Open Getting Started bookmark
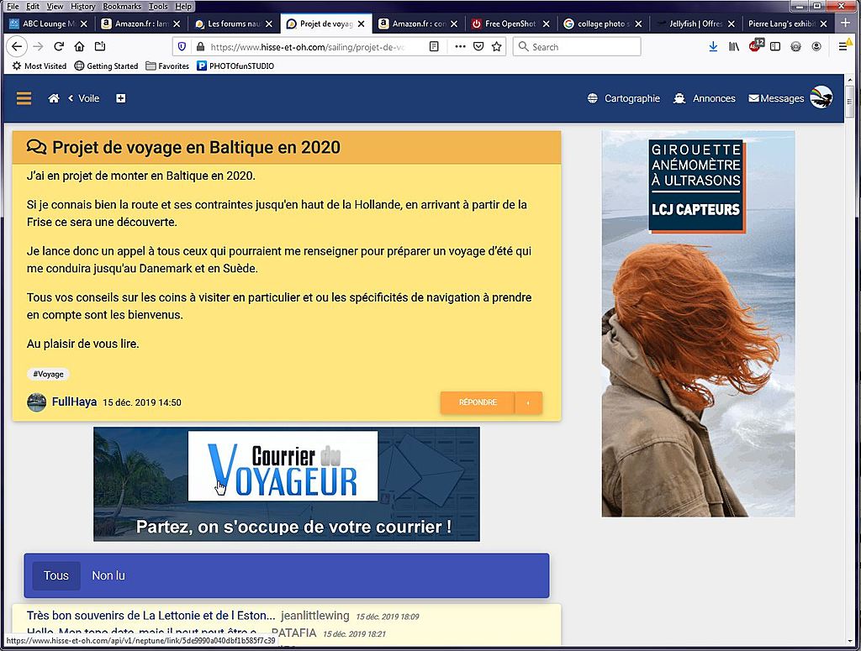Screen dimensions: 861x651 107,66
